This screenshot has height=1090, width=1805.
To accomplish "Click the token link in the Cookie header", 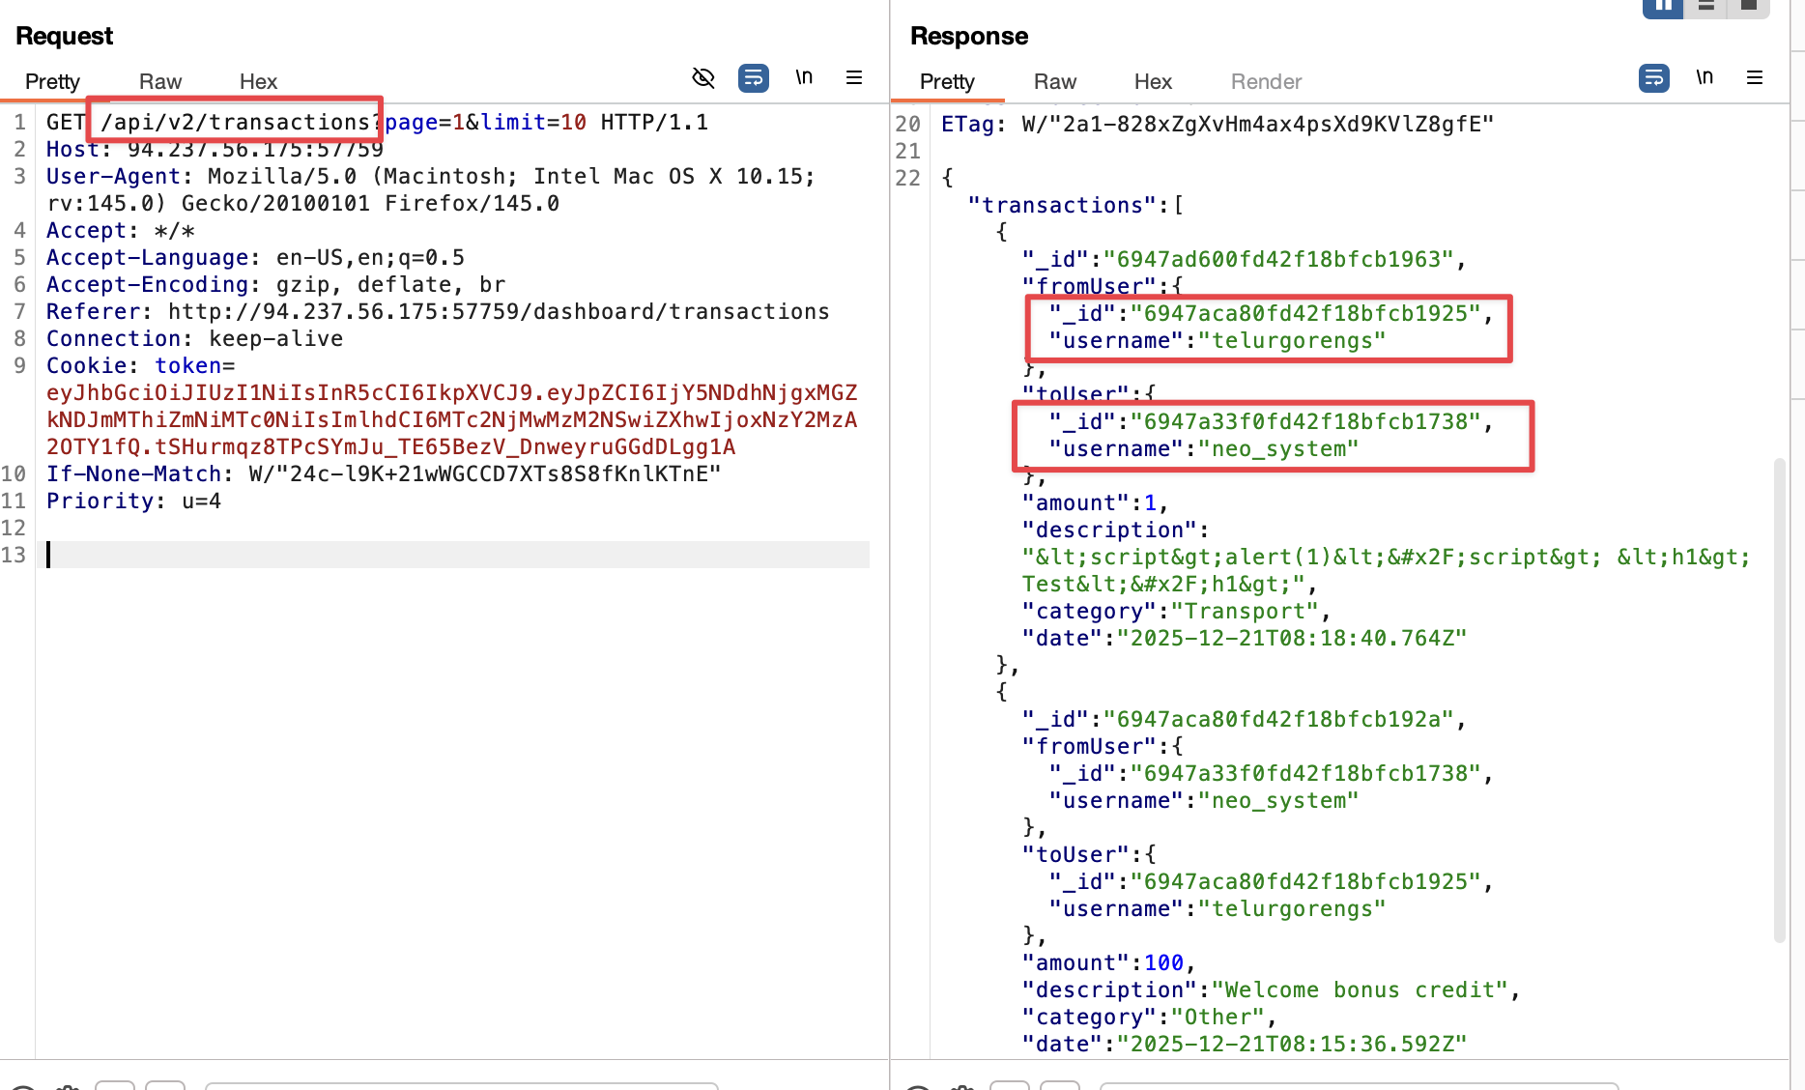I will tap(189, 365).
